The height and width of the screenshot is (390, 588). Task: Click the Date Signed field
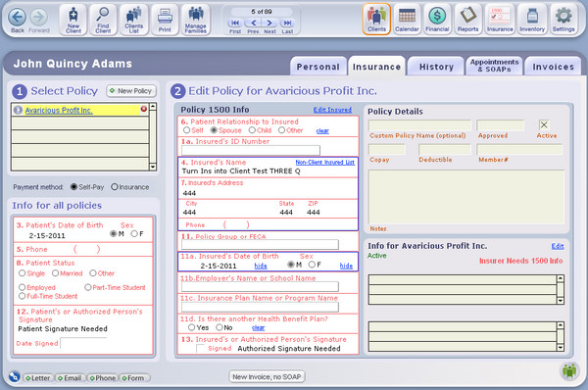click(84, 343)
